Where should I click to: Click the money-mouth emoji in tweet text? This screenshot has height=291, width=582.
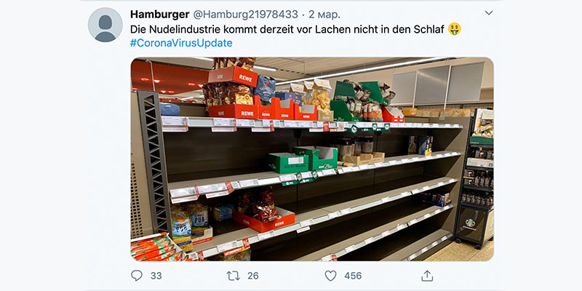[454, 29]
